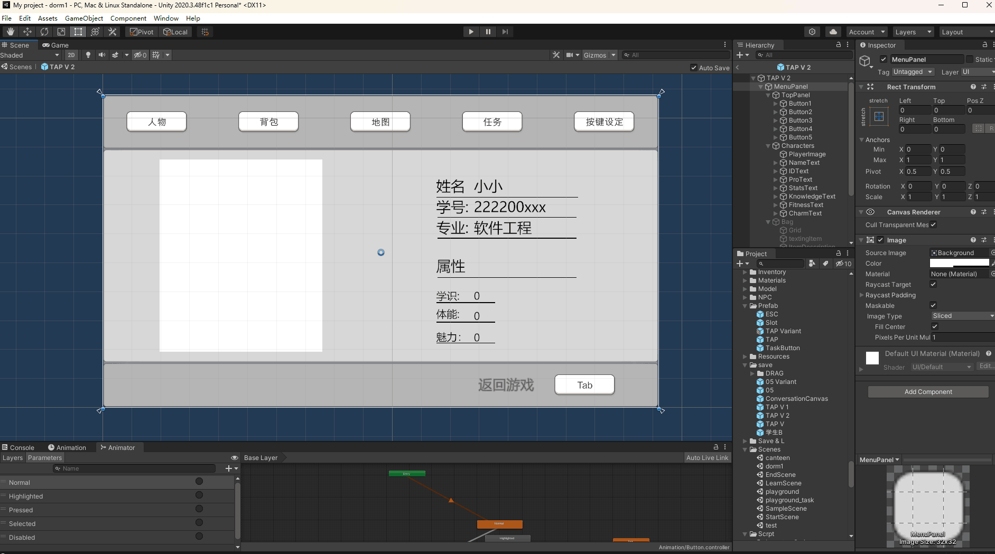This screenshot has height=554, width=995.
Task: Toggle scene lighting bulb icon
Action: [x=88, y=55]
